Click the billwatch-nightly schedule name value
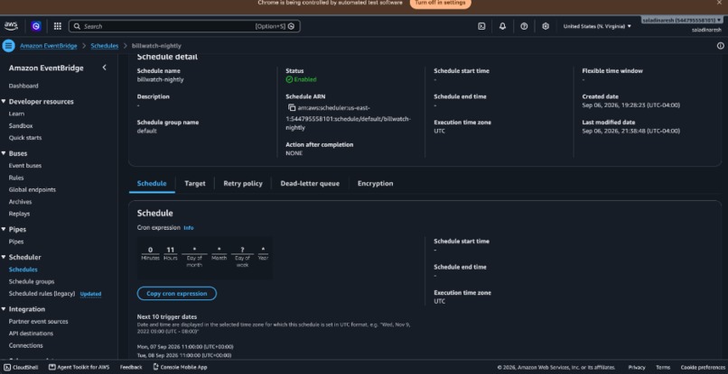 (160, 79)
